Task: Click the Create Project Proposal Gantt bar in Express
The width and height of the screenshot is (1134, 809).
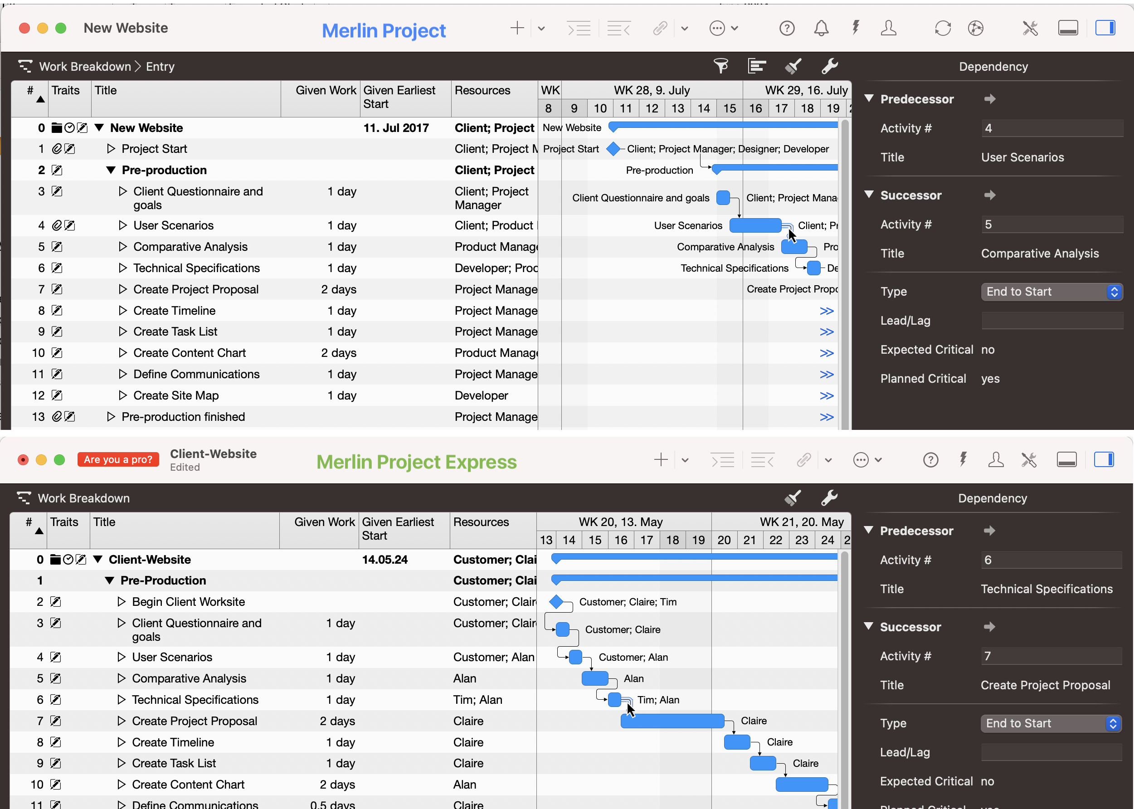Action: pyautogui.click(x=672, y=721)
